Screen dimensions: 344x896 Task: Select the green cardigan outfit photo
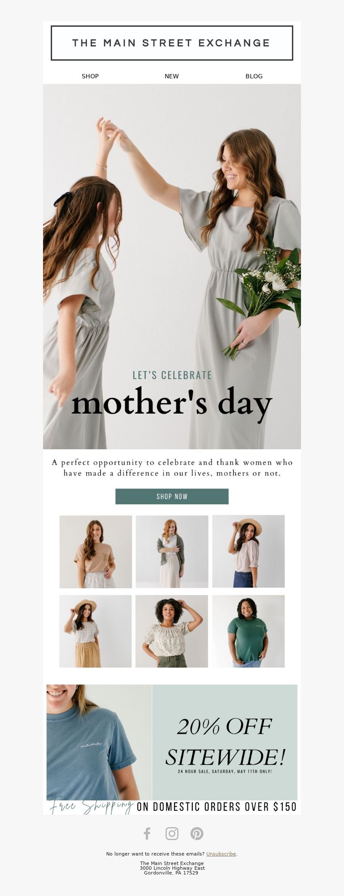172,552
